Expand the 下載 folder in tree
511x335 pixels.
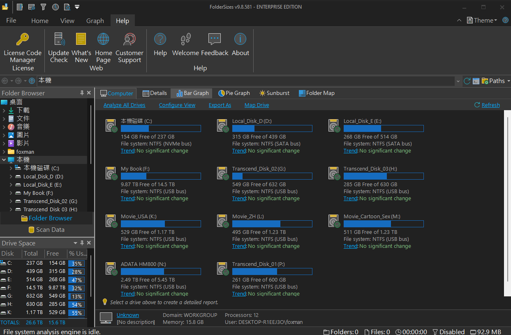(4, 111)
